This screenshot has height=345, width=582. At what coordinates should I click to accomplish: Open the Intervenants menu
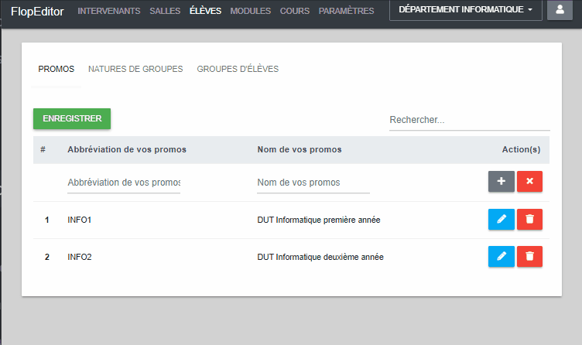point(109,12)
